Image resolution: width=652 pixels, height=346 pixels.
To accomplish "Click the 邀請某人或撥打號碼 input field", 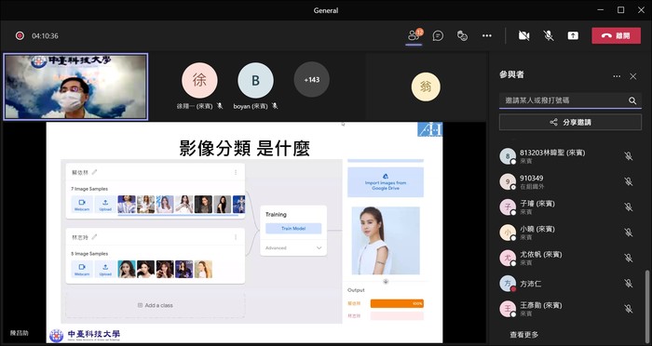I will 570,100.
